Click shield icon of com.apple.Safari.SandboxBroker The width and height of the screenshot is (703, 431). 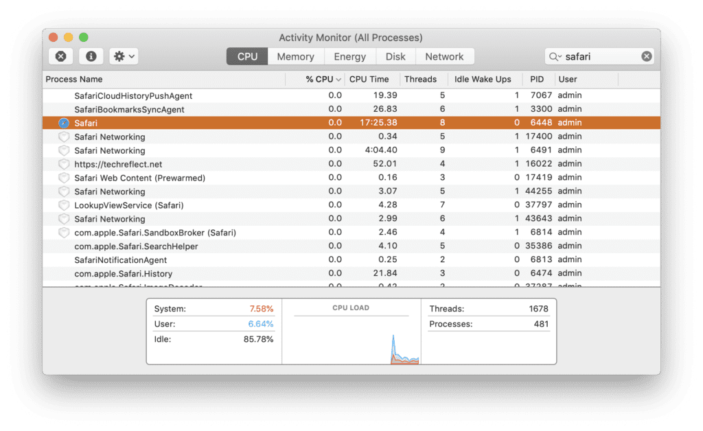pyautogui.click(x=64, y=233)
